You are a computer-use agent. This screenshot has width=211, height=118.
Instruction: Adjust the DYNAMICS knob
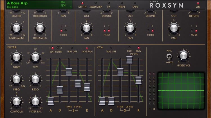[x=40, y=28]
